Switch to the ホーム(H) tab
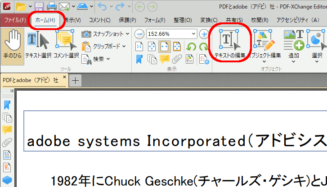Viewport: 327px width, 187px height. pos(45,20)
